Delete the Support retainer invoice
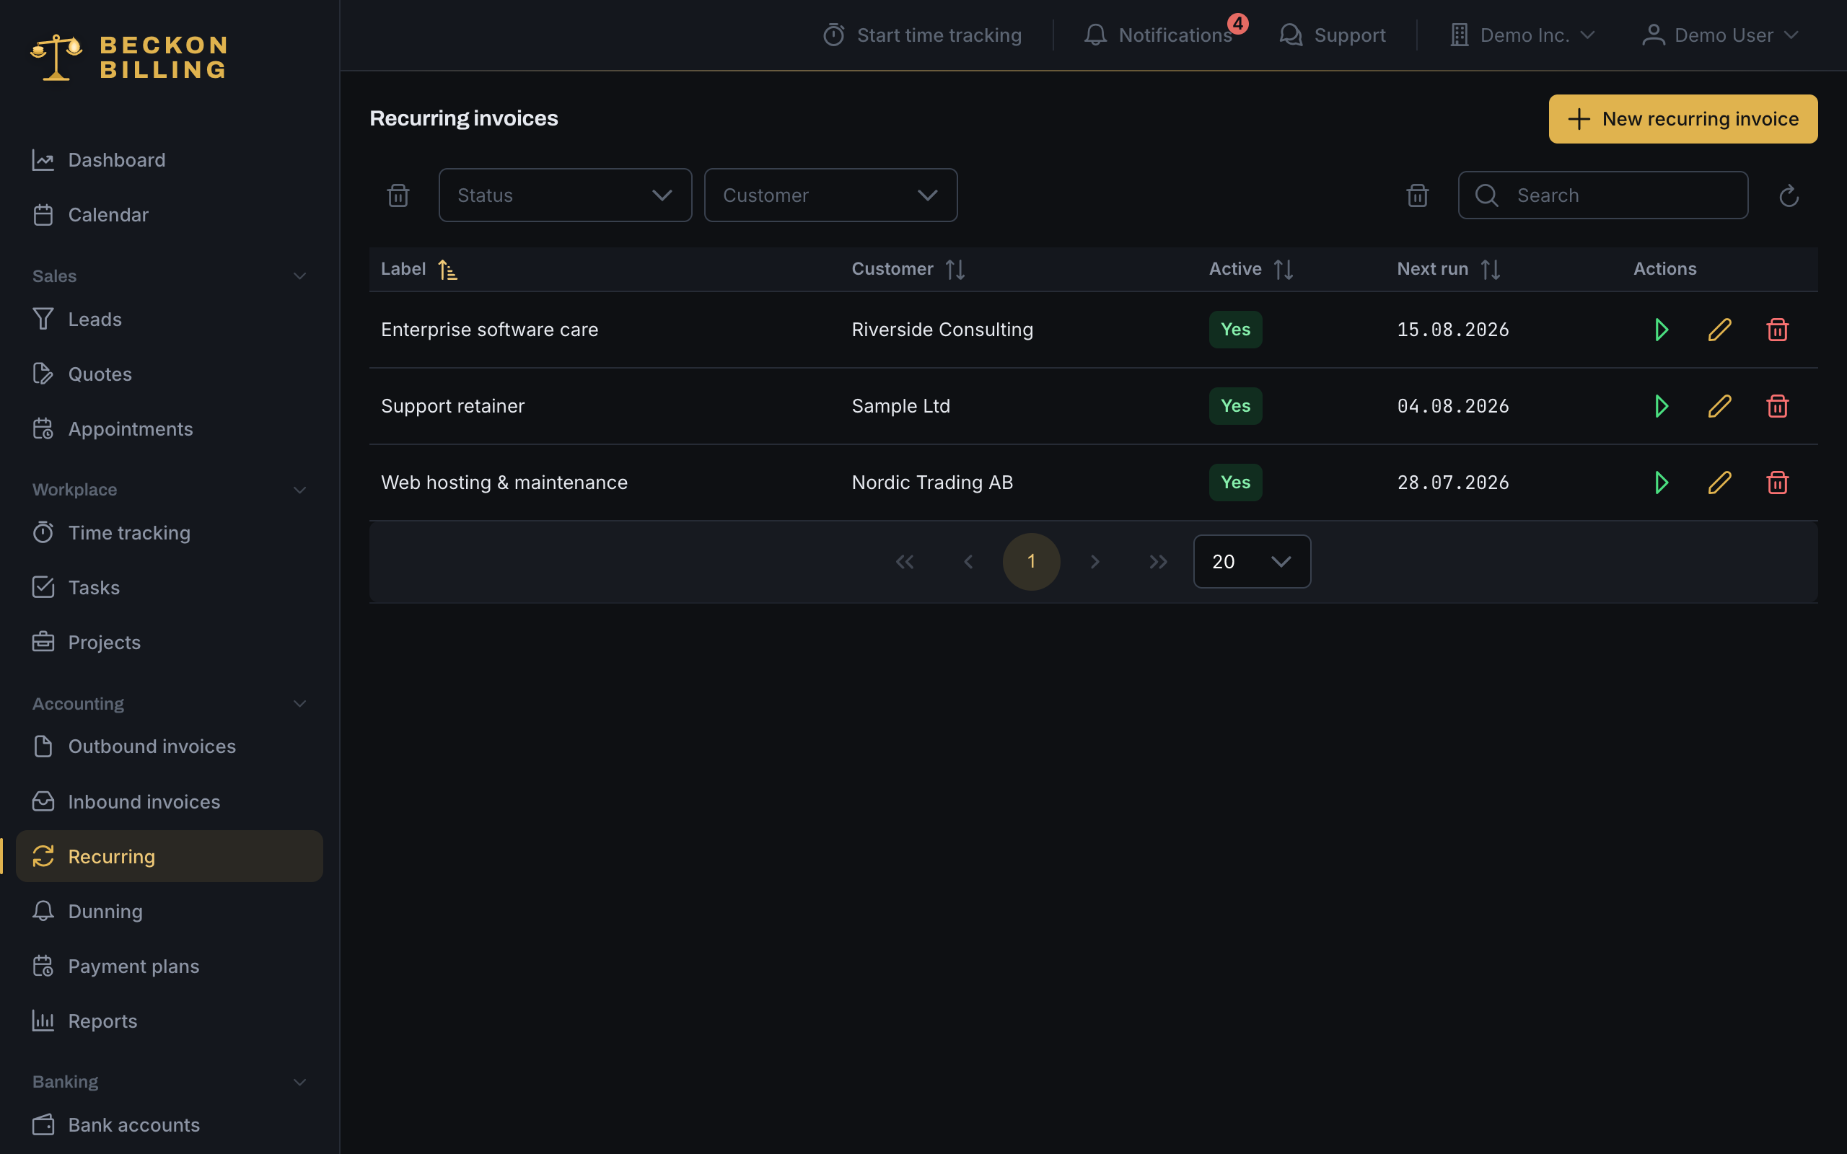Viewport: 1847px width, 1154px height. pos(1777,406)
